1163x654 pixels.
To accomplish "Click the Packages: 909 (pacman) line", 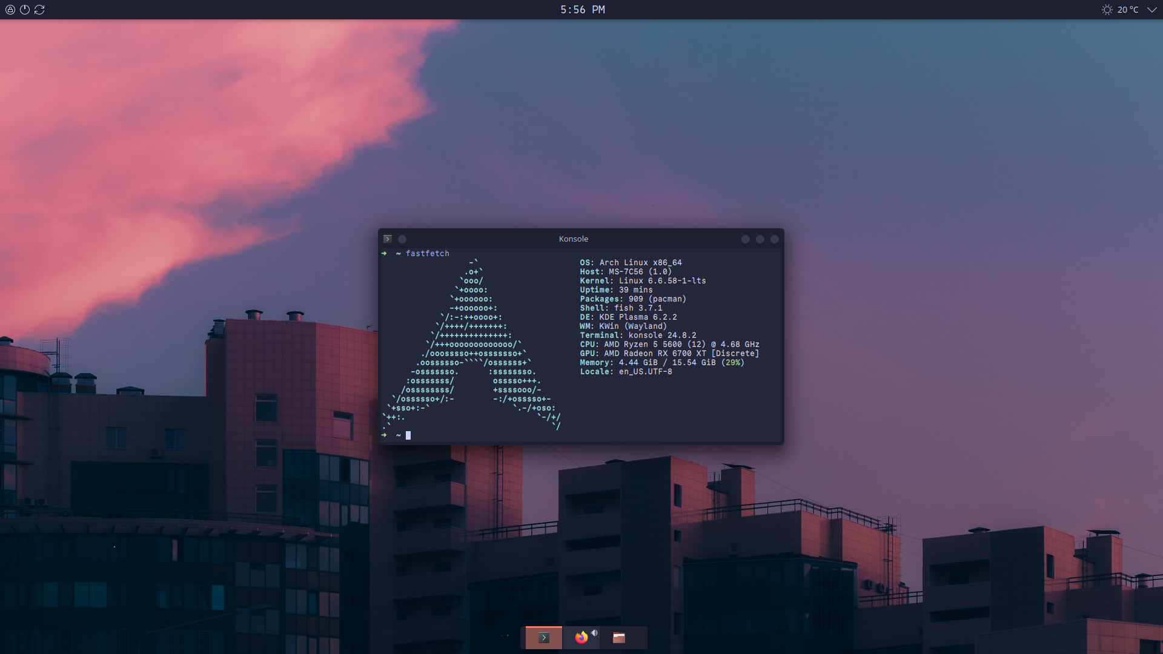I will tap(633, 299).
